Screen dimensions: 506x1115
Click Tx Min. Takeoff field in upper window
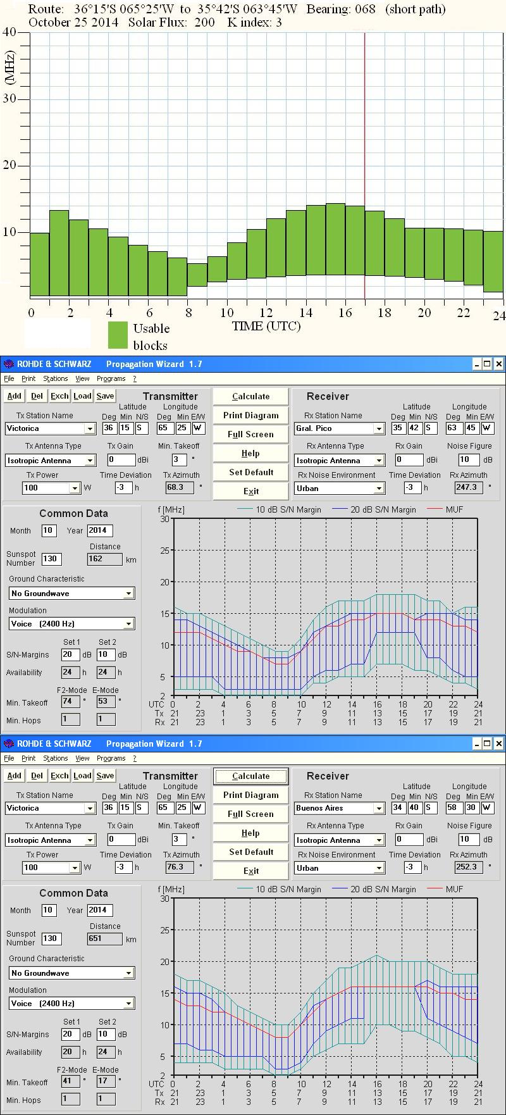click(x=179, y=459)
